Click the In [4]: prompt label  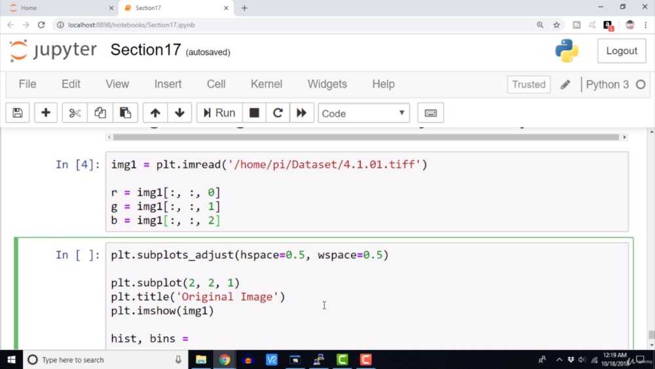[x=78, y=165]
